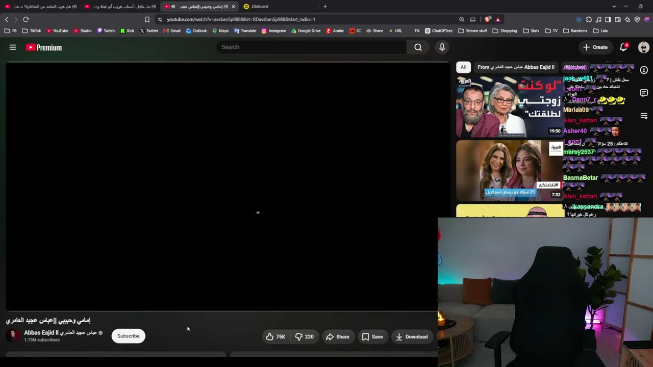Viewport: 653px width, 367px height.
Task: Open the tab search dropdown arrow
Action: pyautogui.click(x=613, y=7)
